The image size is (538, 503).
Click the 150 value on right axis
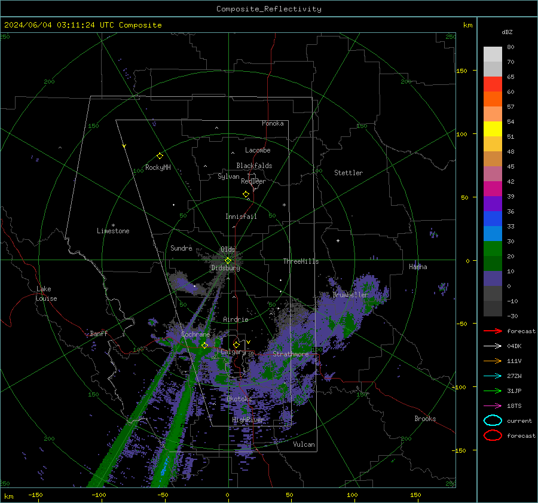tap(461, 71)
